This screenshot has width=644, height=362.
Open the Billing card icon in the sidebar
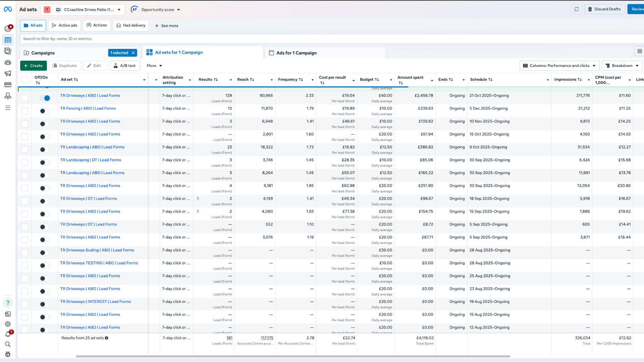tap(8, 85)
